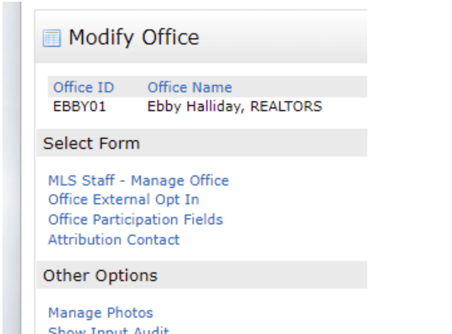Image resolution: width=452 pixels, height=334 pixels.
Task: Open the Attribution Contact form
Action: 114,240
